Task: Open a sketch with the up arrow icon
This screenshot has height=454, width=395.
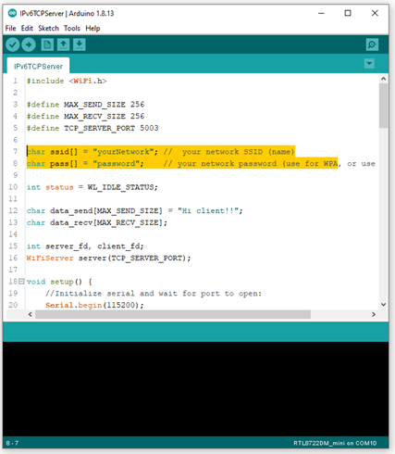Action: coord(63,45)
